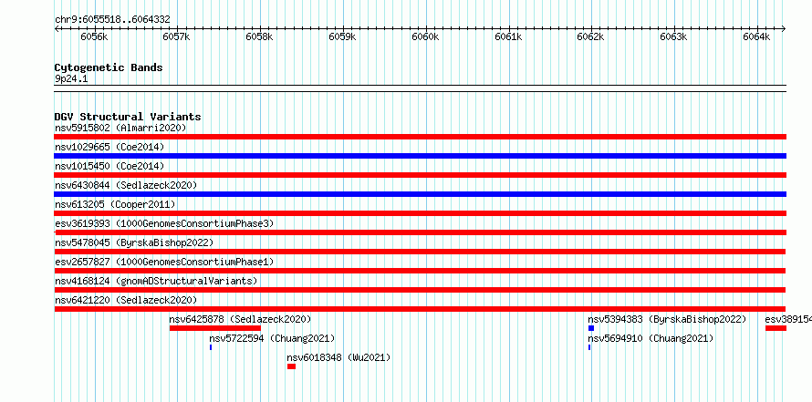Click the DGV Structural Variants track title

pyautogui.click(x=128, y=117)
